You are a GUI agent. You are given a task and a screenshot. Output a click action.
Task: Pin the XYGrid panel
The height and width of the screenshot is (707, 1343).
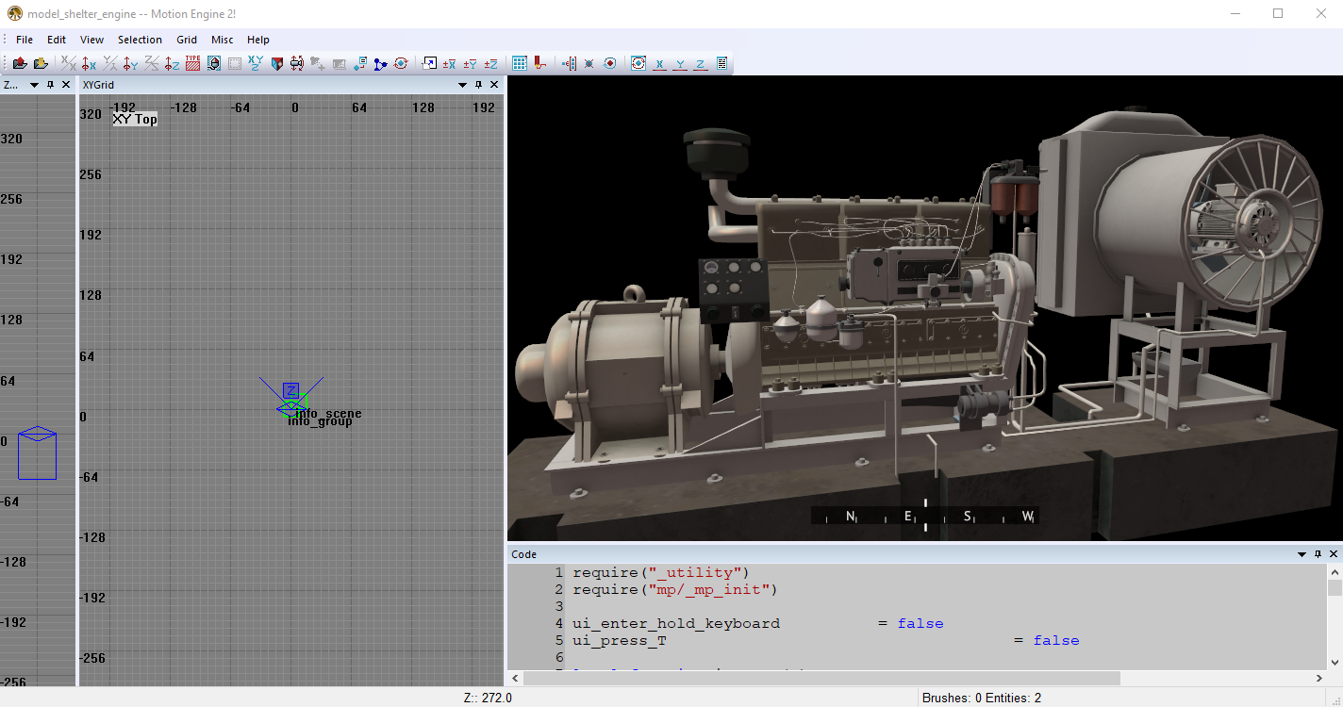478,85
